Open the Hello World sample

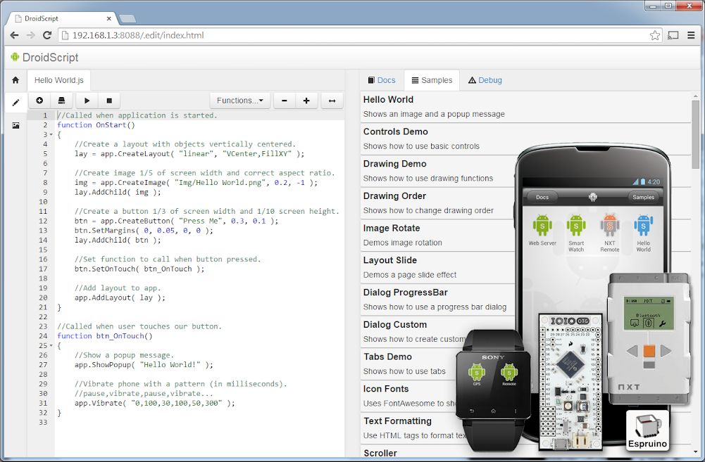point(388,99)
